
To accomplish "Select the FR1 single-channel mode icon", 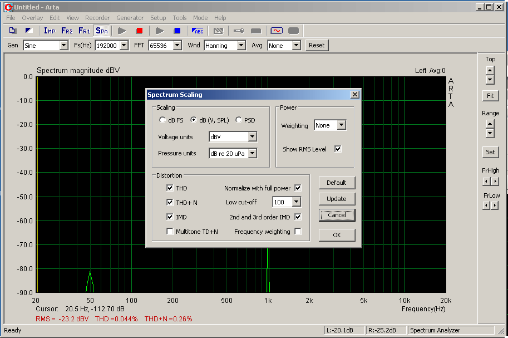I will [x=84, y=31].
